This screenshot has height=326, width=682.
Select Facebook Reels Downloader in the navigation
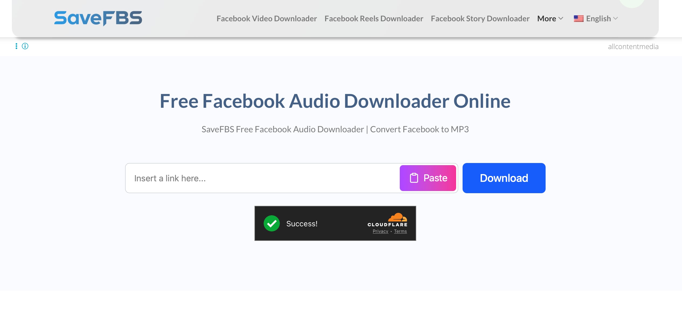point(374,18)
